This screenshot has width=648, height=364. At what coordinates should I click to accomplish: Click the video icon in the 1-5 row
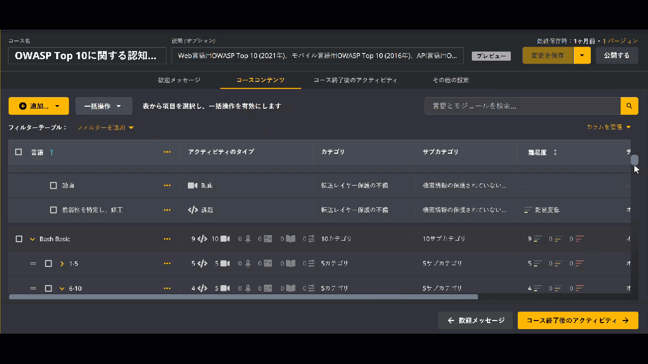(225, 263)
